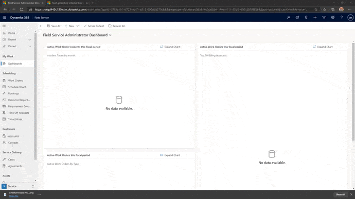
Task: Close the downloads bar
Action: [x=351, y=194]
